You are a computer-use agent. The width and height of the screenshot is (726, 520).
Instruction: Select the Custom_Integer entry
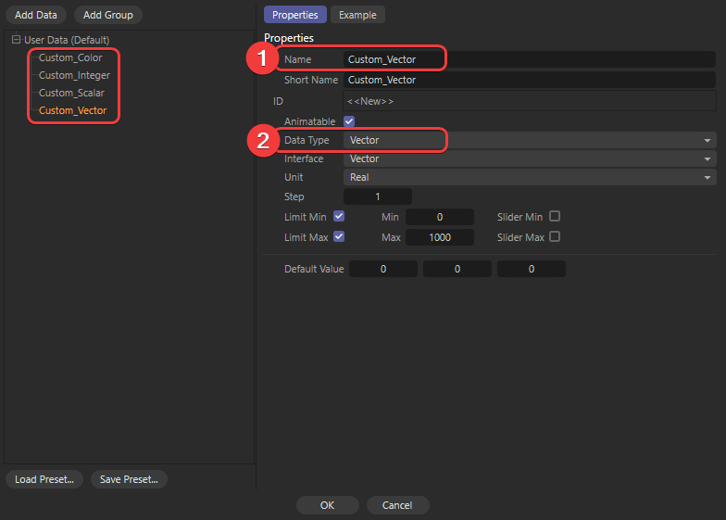click(74, 75)
